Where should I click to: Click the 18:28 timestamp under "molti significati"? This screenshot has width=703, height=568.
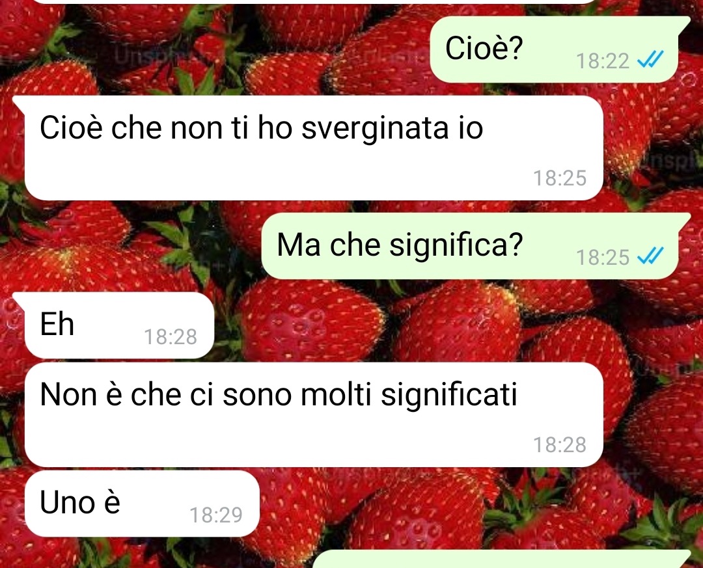point(560,445)
